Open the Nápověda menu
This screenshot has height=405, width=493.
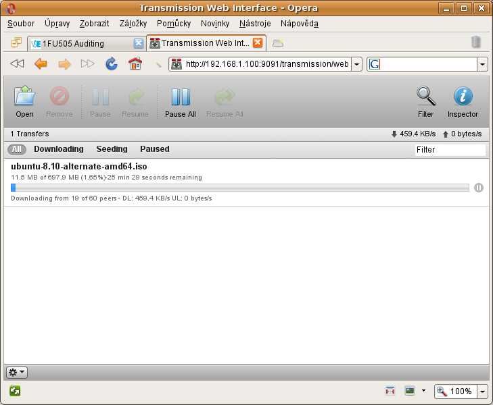300,24
